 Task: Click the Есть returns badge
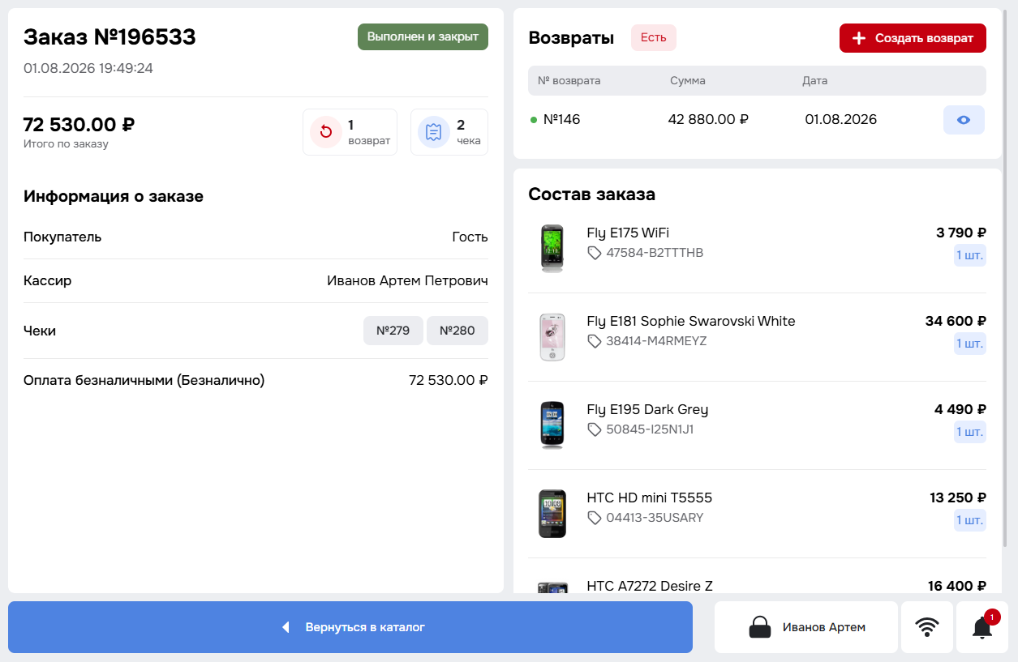tap(654, 37)
